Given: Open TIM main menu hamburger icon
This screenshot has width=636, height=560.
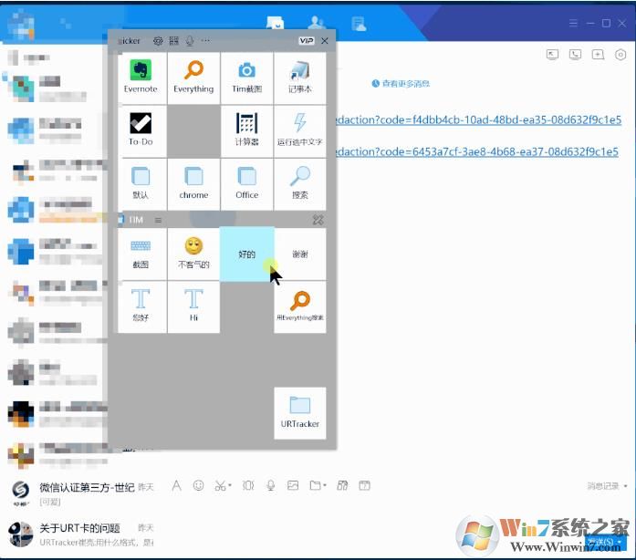Looking at the screenshot, I should pyautogui.click(x=573, y=23).
